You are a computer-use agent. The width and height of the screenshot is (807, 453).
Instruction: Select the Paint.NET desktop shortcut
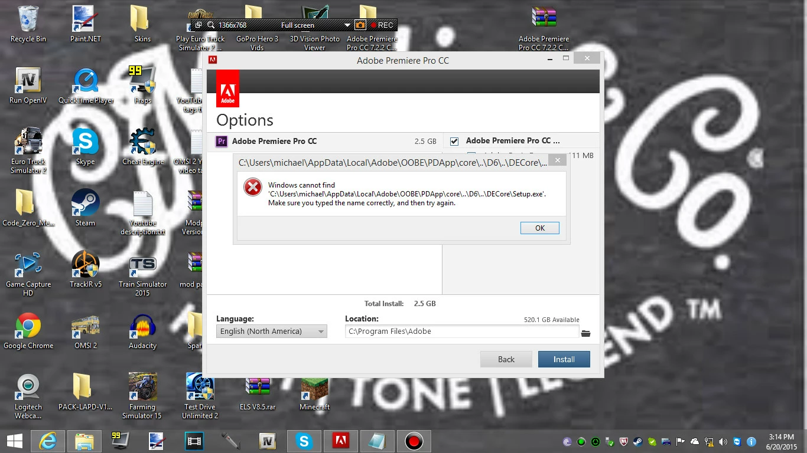click(x=85, y=25)
